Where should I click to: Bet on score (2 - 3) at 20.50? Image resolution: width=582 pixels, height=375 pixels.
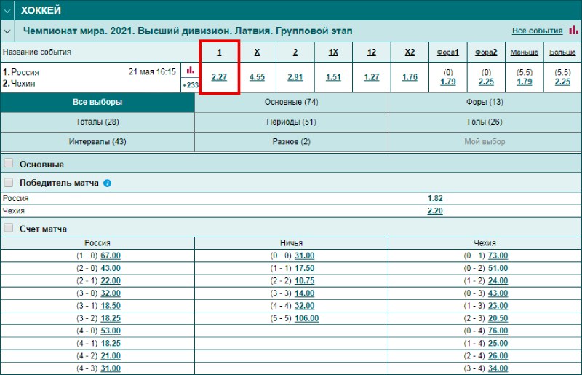(x=498, y=318)
